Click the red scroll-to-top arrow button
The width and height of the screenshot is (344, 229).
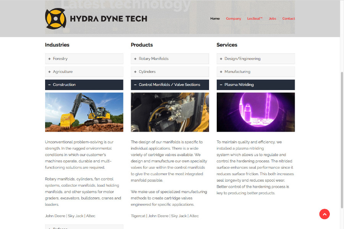coord(325,214)
